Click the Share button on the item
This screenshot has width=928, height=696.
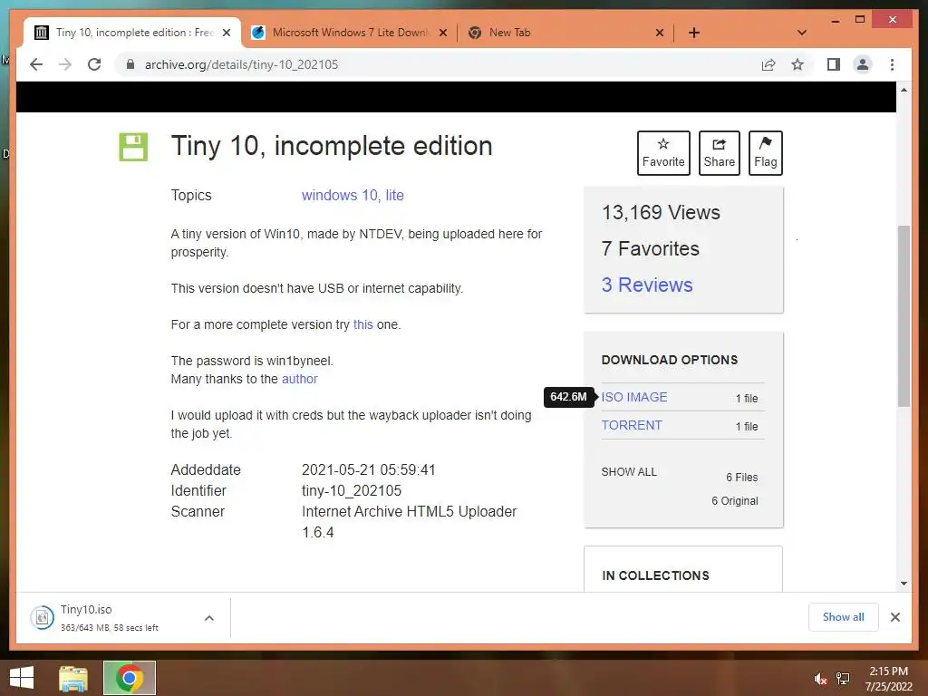pos(719,152)
